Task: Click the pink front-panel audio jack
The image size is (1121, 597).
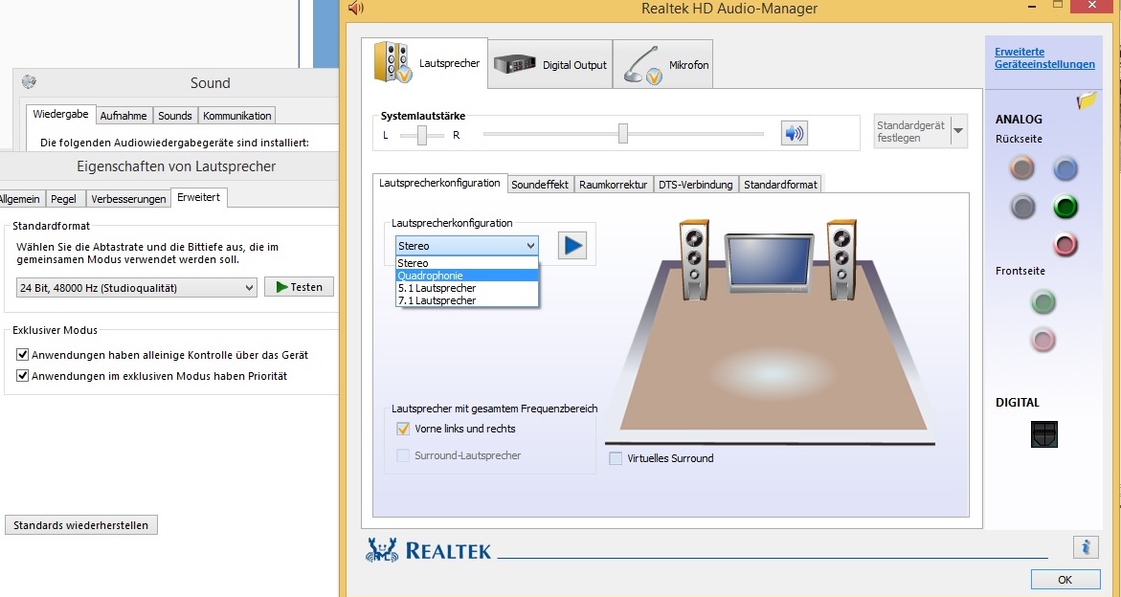Action: click(1043, 340)
